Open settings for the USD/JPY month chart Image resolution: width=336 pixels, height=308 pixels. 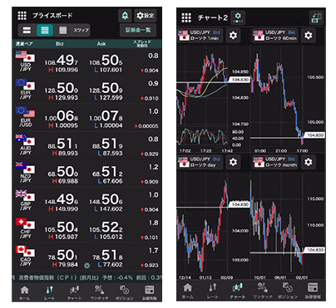click(309, 162)
